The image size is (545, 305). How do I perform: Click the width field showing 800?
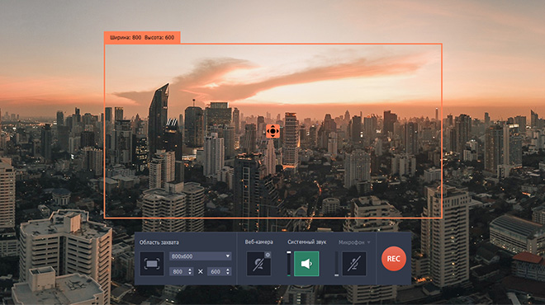[x=181, y=272]
